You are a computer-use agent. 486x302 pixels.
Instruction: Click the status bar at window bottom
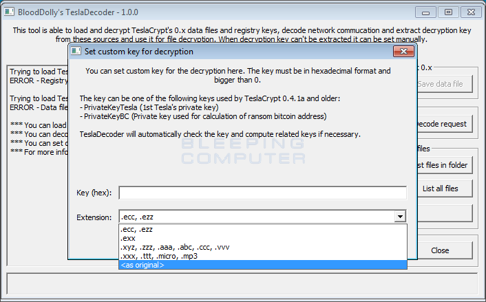(x=242, y=283)
